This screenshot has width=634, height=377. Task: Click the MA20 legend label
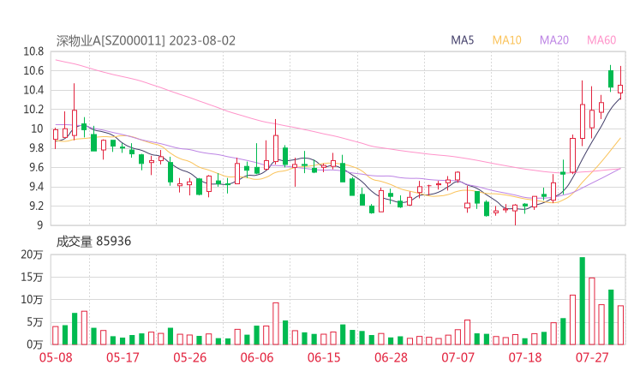point(554,40)
